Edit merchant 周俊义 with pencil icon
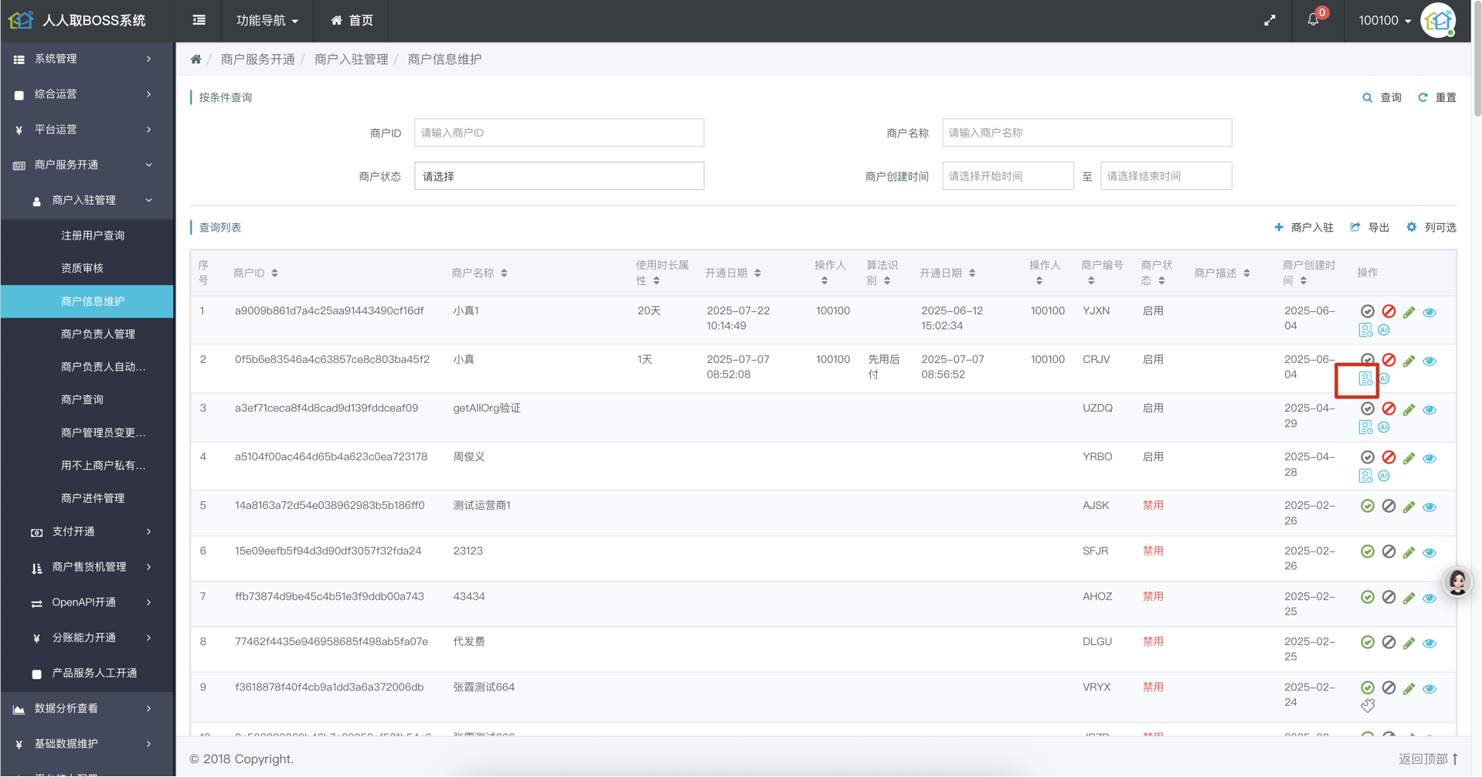Screen dimensions: 1482x777 pyautogui.click(x=1409, y=458)
